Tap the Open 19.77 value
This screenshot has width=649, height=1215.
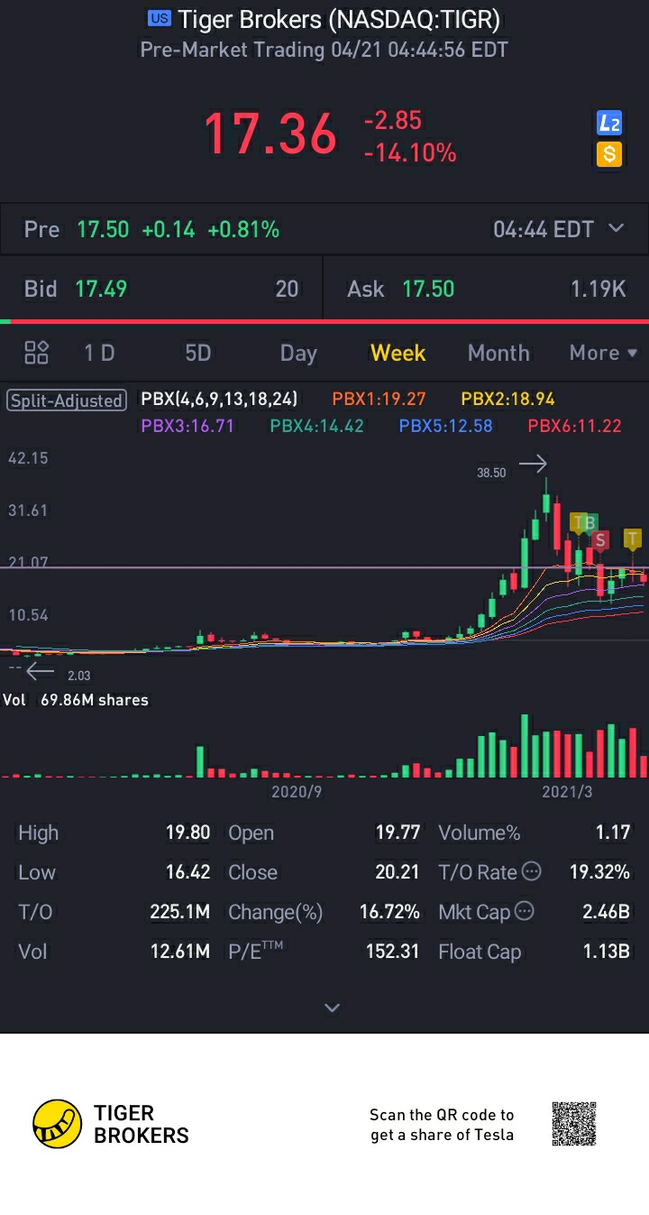398,833
